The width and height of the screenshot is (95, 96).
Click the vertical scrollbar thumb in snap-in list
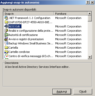pos(90,18)
